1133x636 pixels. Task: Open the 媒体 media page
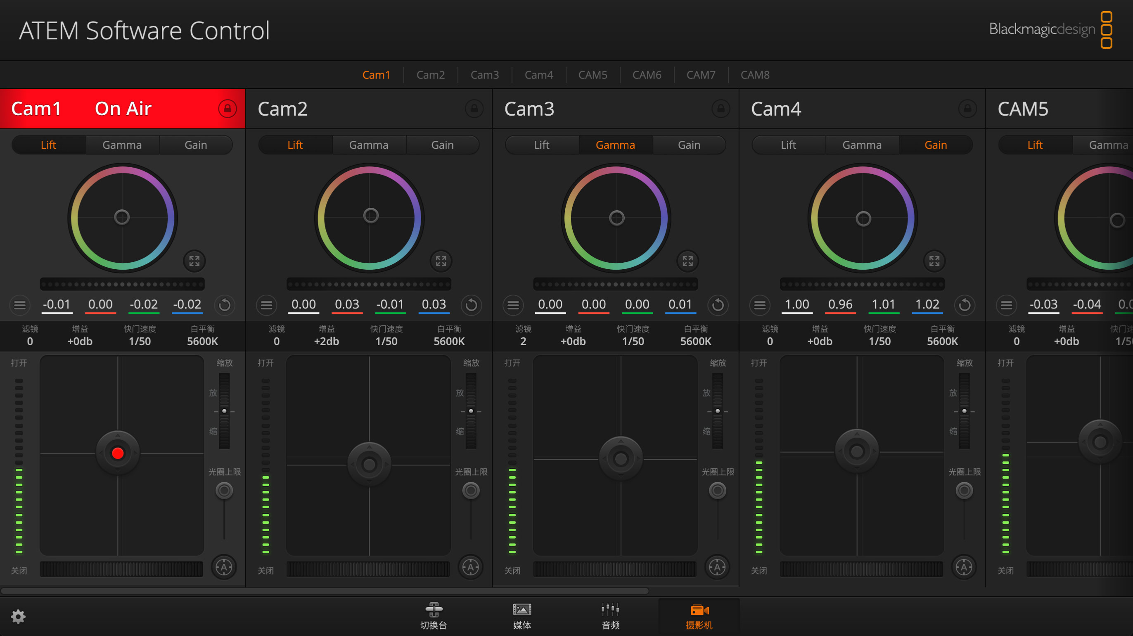(x=521, y=615)
